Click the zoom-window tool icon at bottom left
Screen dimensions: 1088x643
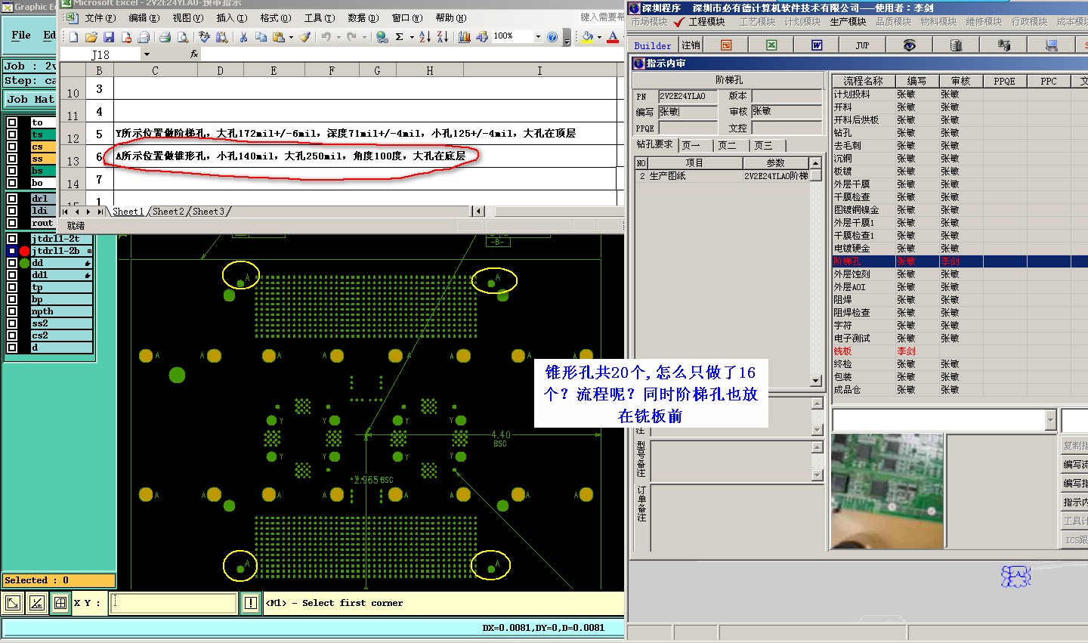pos(13,603)
